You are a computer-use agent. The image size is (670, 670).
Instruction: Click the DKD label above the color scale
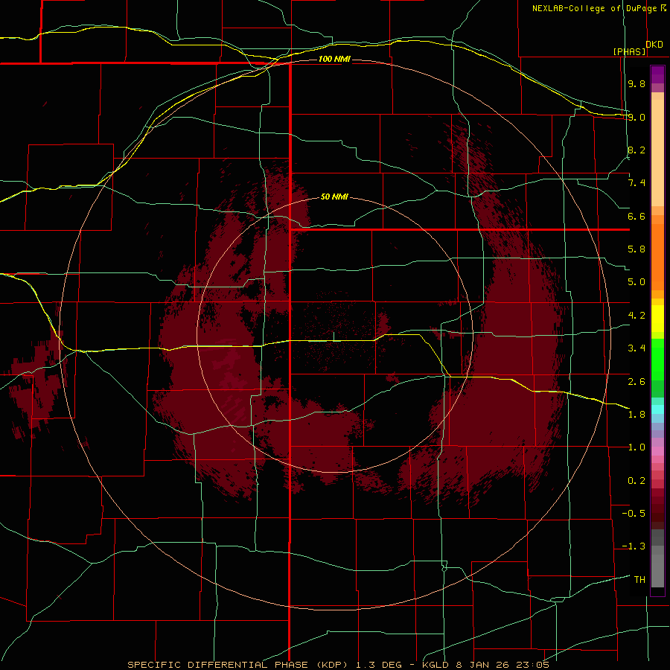click(654, 45)
